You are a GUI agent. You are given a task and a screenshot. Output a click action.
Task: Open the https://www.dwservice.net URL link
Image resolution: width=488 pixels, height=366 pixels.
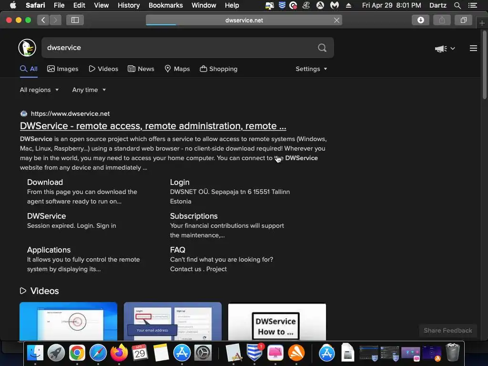(70, 113)
